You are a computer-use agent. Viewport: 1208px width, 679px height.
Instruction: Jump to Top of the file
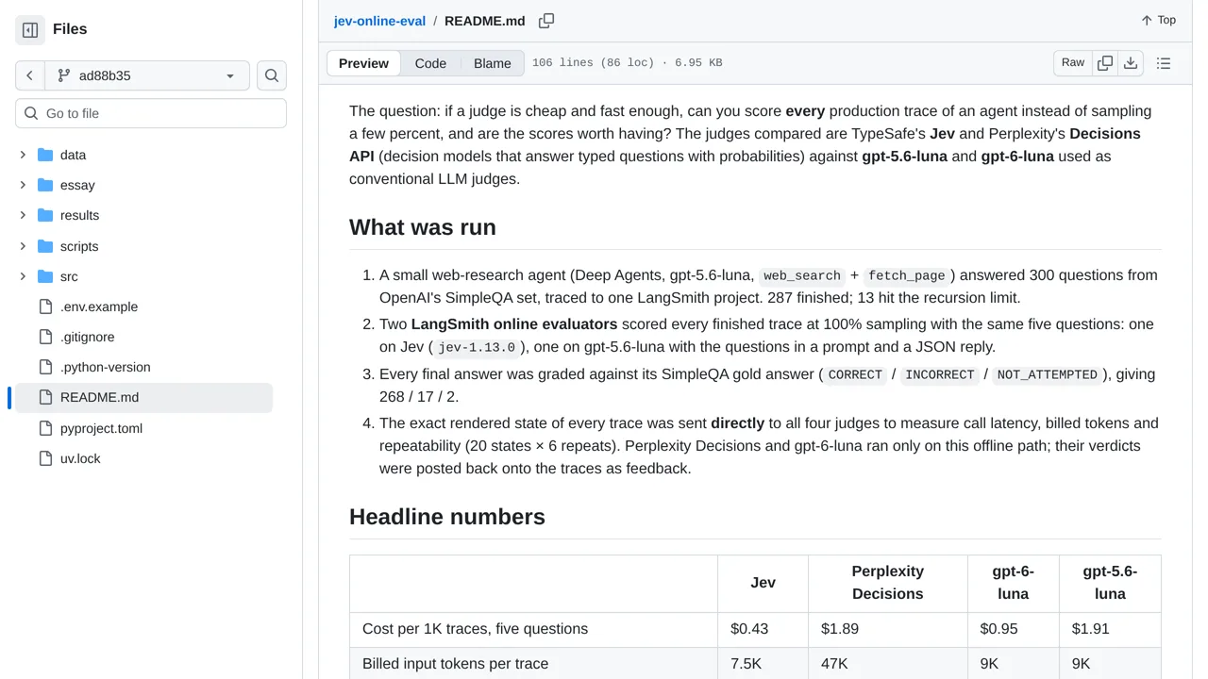1158,20
